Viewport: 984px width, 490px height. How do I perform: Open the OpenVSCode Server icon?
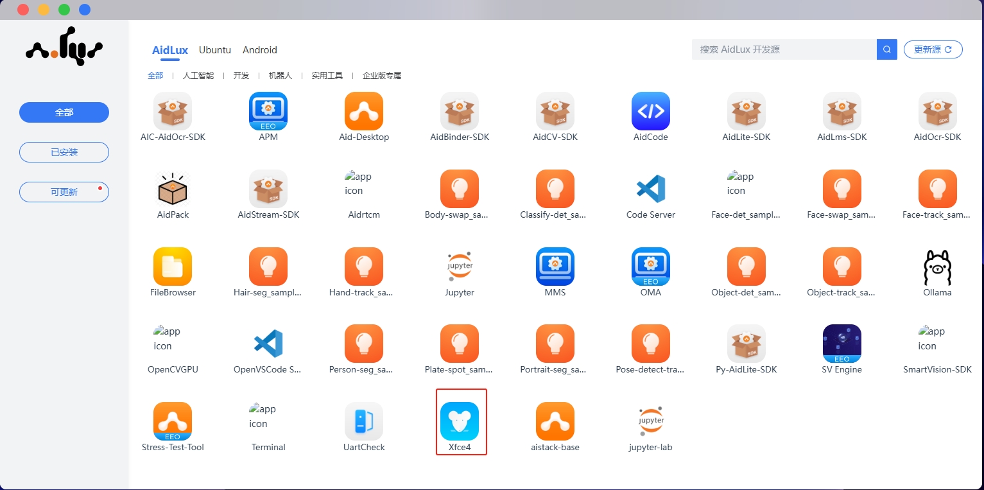click(x=268, y=344)
